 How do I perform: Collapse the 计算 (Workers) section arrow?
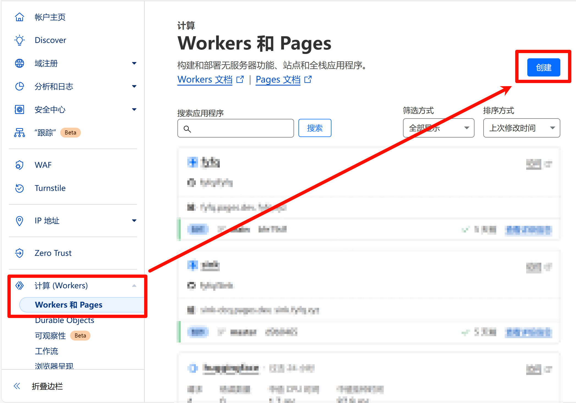point(134,286)
